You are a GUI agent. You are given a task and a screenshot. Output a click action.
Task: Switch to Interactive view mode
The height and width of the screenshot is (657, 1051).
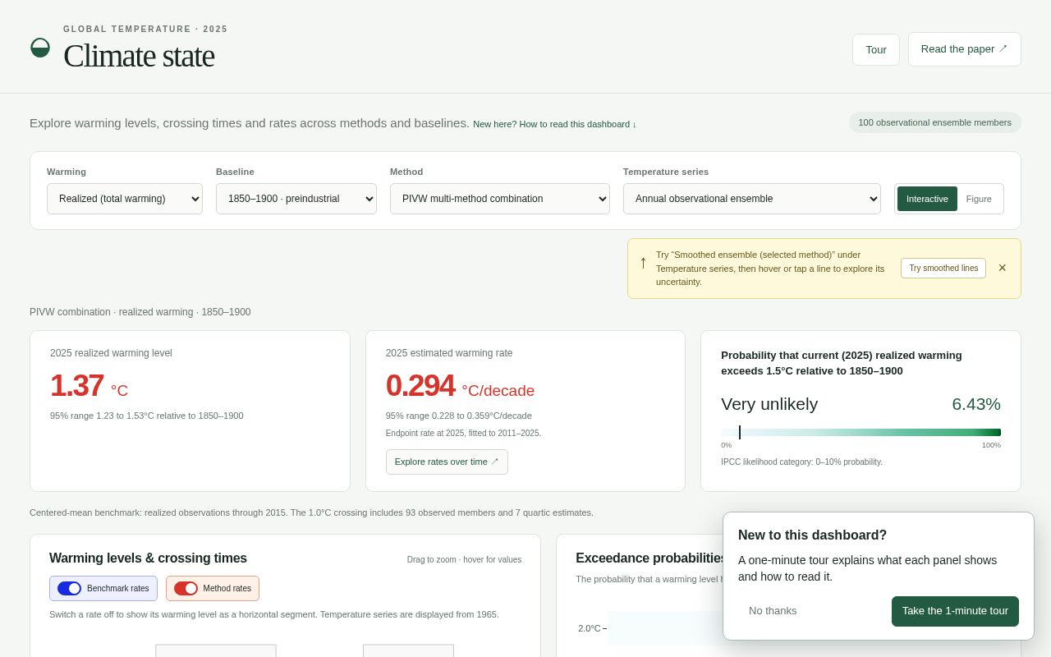coord(927,199)
